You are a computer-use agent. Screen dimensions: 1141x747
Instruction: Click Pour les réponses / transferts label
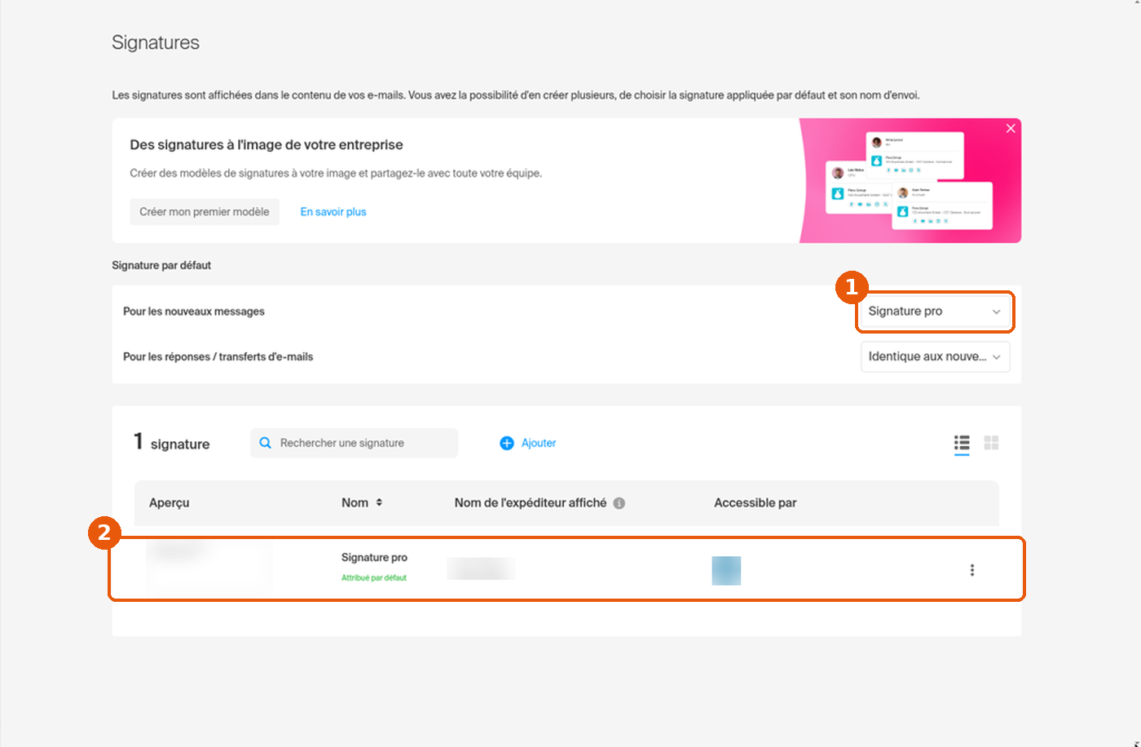point(218,357)
